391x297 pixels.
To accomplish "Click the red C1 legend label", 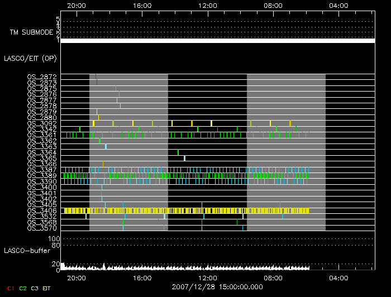I will tap(9, 289).
